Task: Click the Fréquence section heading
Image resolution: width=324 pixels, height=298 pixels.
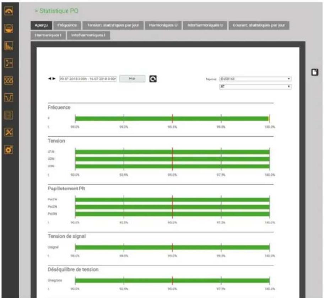Action: click(x=59, y=107)
